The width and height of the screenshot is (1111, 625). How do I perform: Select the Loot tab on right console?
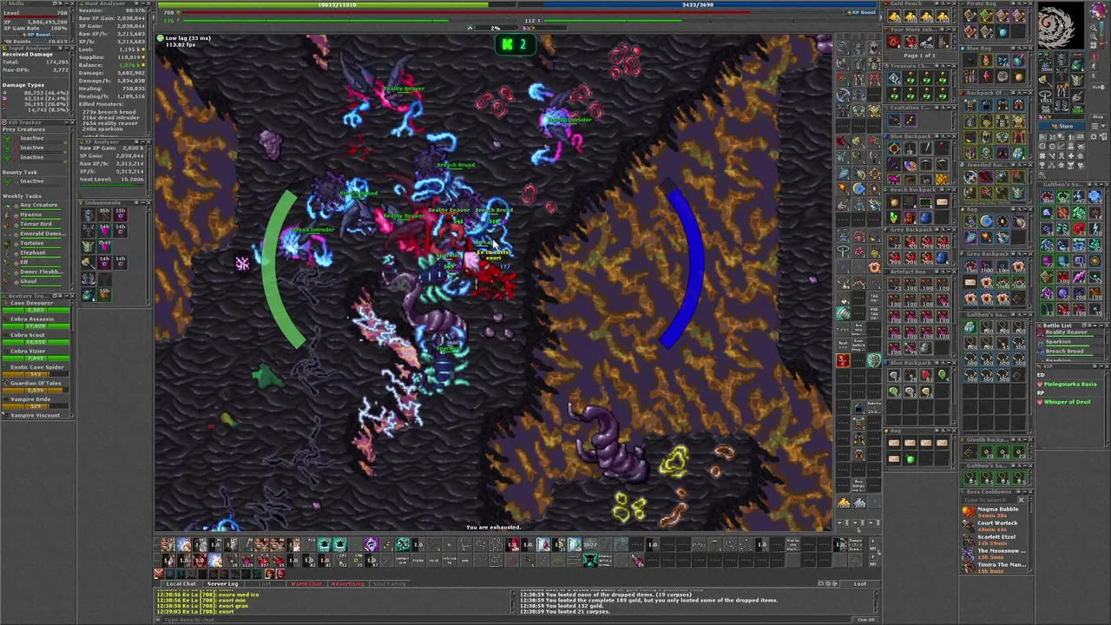[x=859, y=583]
